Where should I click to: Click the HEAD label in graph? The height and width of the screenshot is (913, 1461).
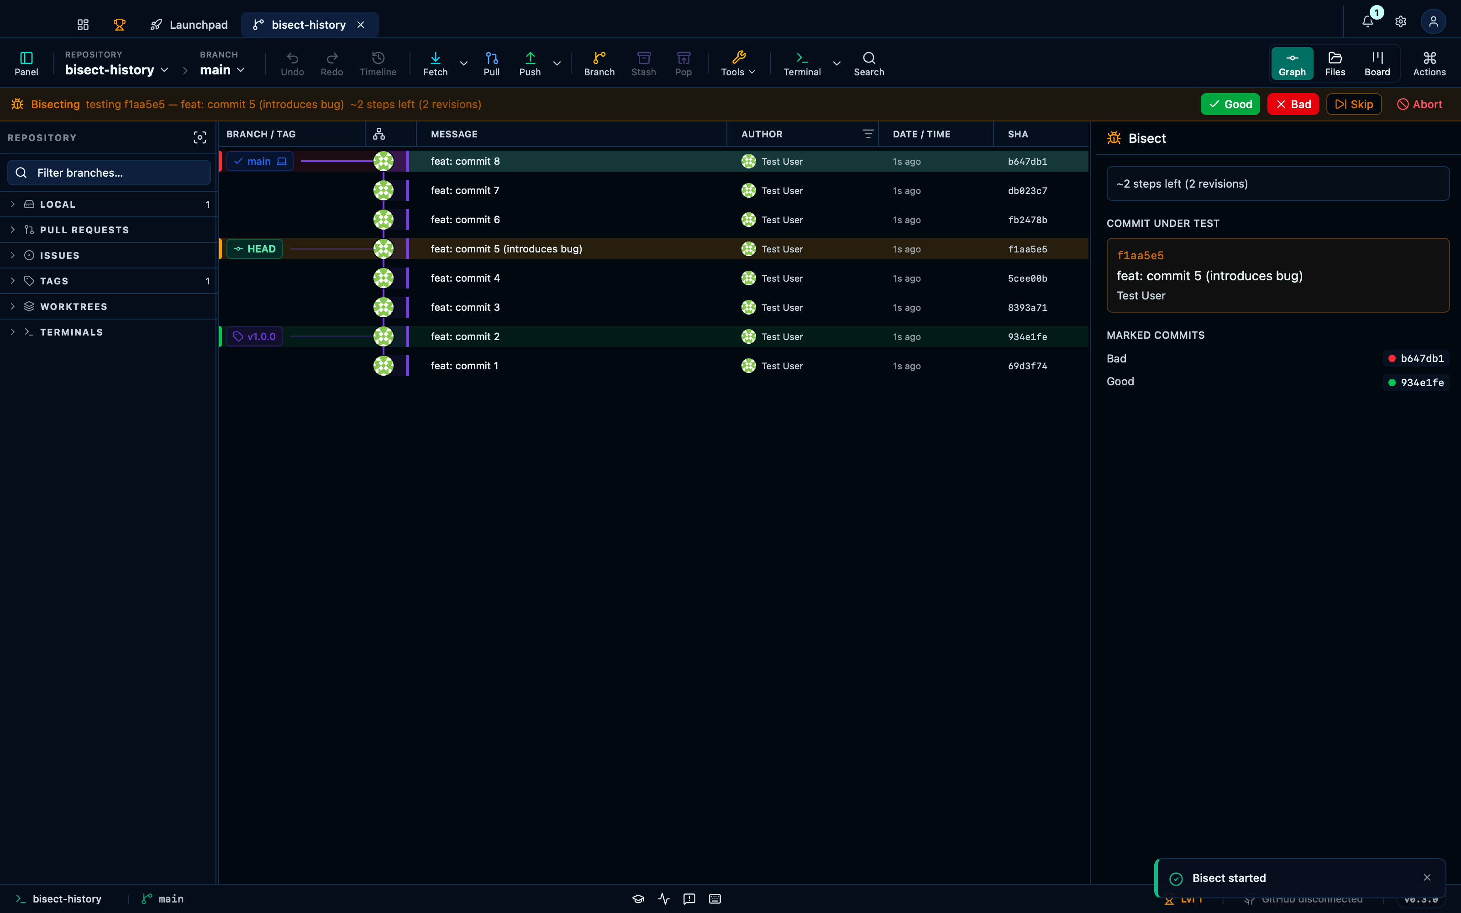point(254,249)
